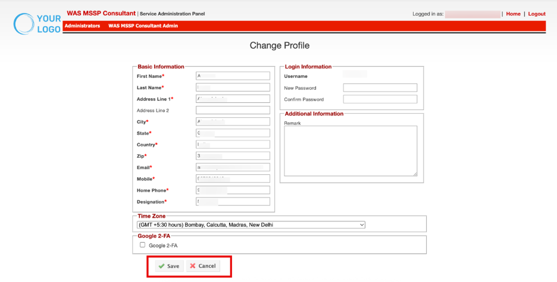Click inside the Remark text area

point(351,151)
